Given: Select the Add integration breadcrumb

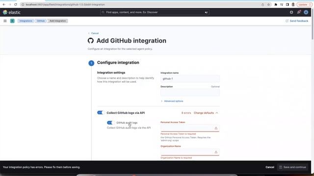Looking at the screenshot, I should pos(58,21).
